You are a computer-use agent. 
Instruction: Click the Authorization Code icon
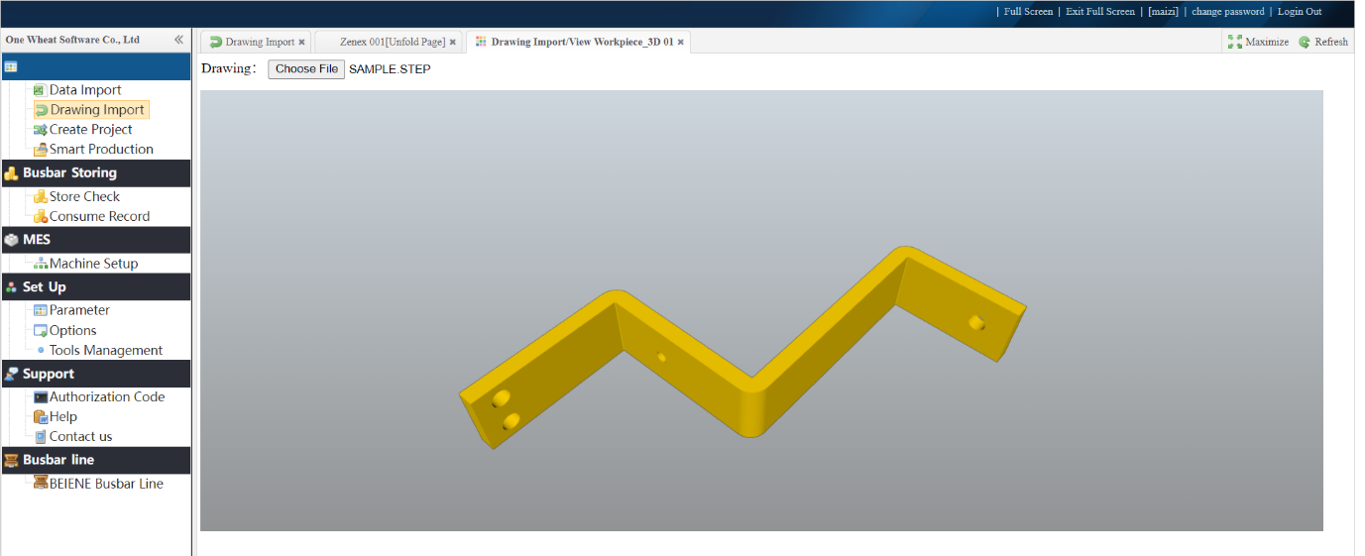(40, 397)
